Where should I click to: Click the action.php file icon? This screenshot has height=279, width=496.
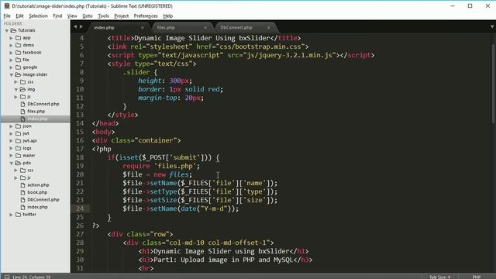[22, 184]
